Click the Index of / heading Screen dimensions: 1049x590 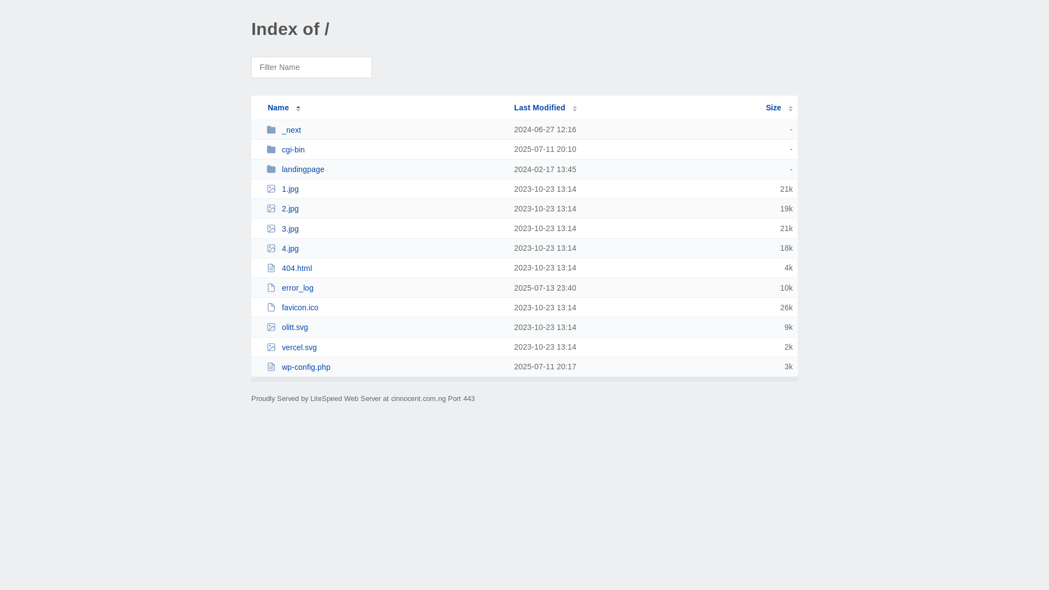290,29
